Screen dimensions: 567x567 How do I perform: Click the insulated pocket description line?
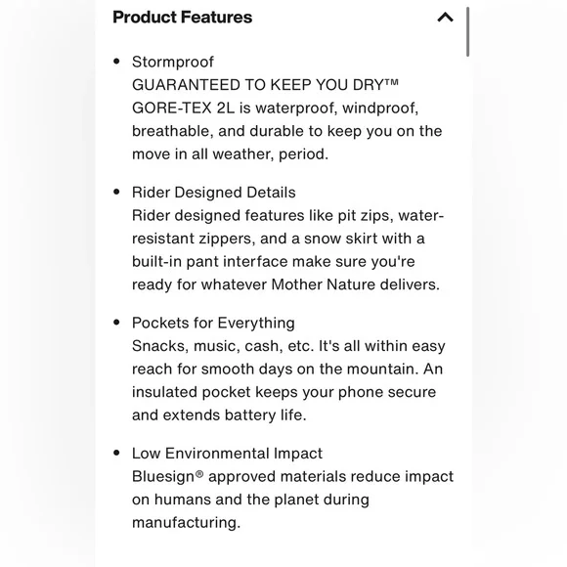pyautogui.click(x=283, y=392)
